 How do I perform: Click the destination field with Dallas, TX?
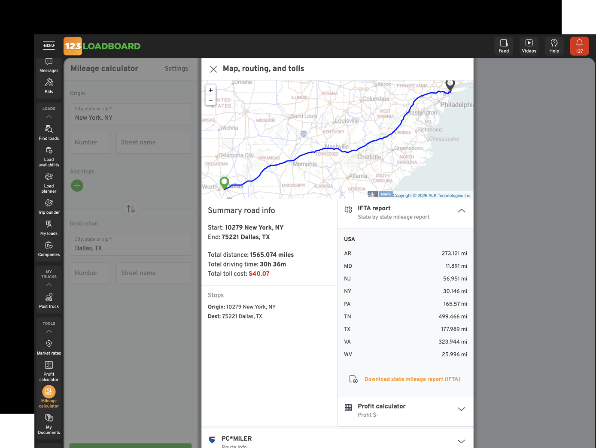131,245
